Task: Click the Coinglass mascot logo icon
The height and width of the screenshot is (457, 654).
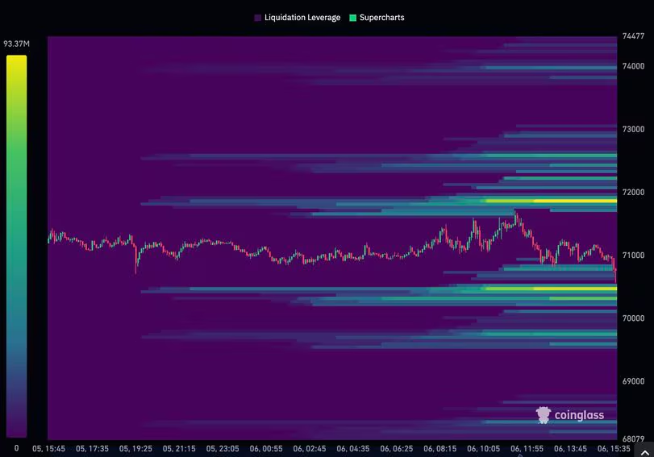Action: [544, 415]
